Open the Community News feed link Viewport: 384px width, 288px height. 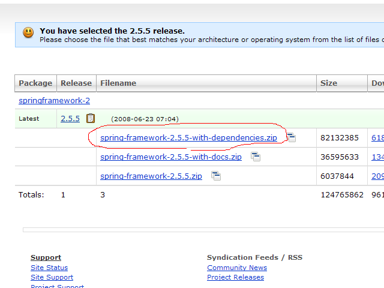click(x=237, y=268)
